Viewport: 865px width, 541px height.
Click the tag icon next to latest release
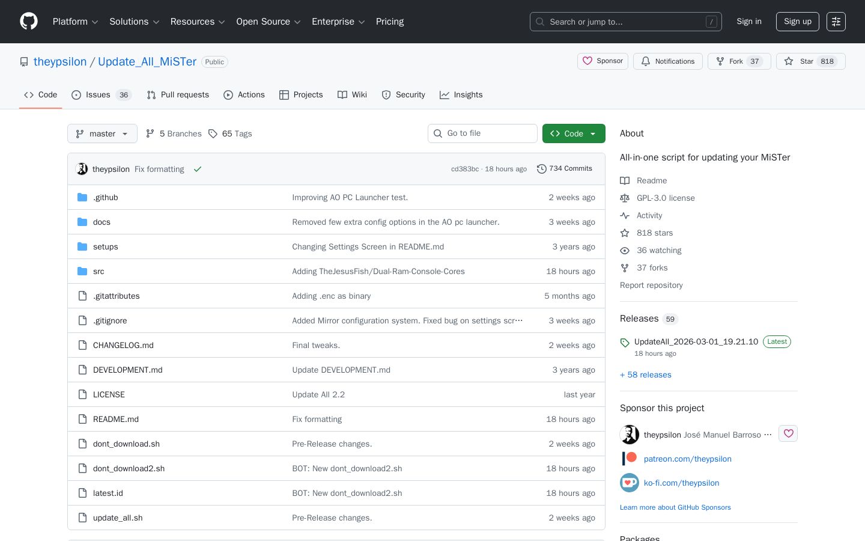pos(625,343)
